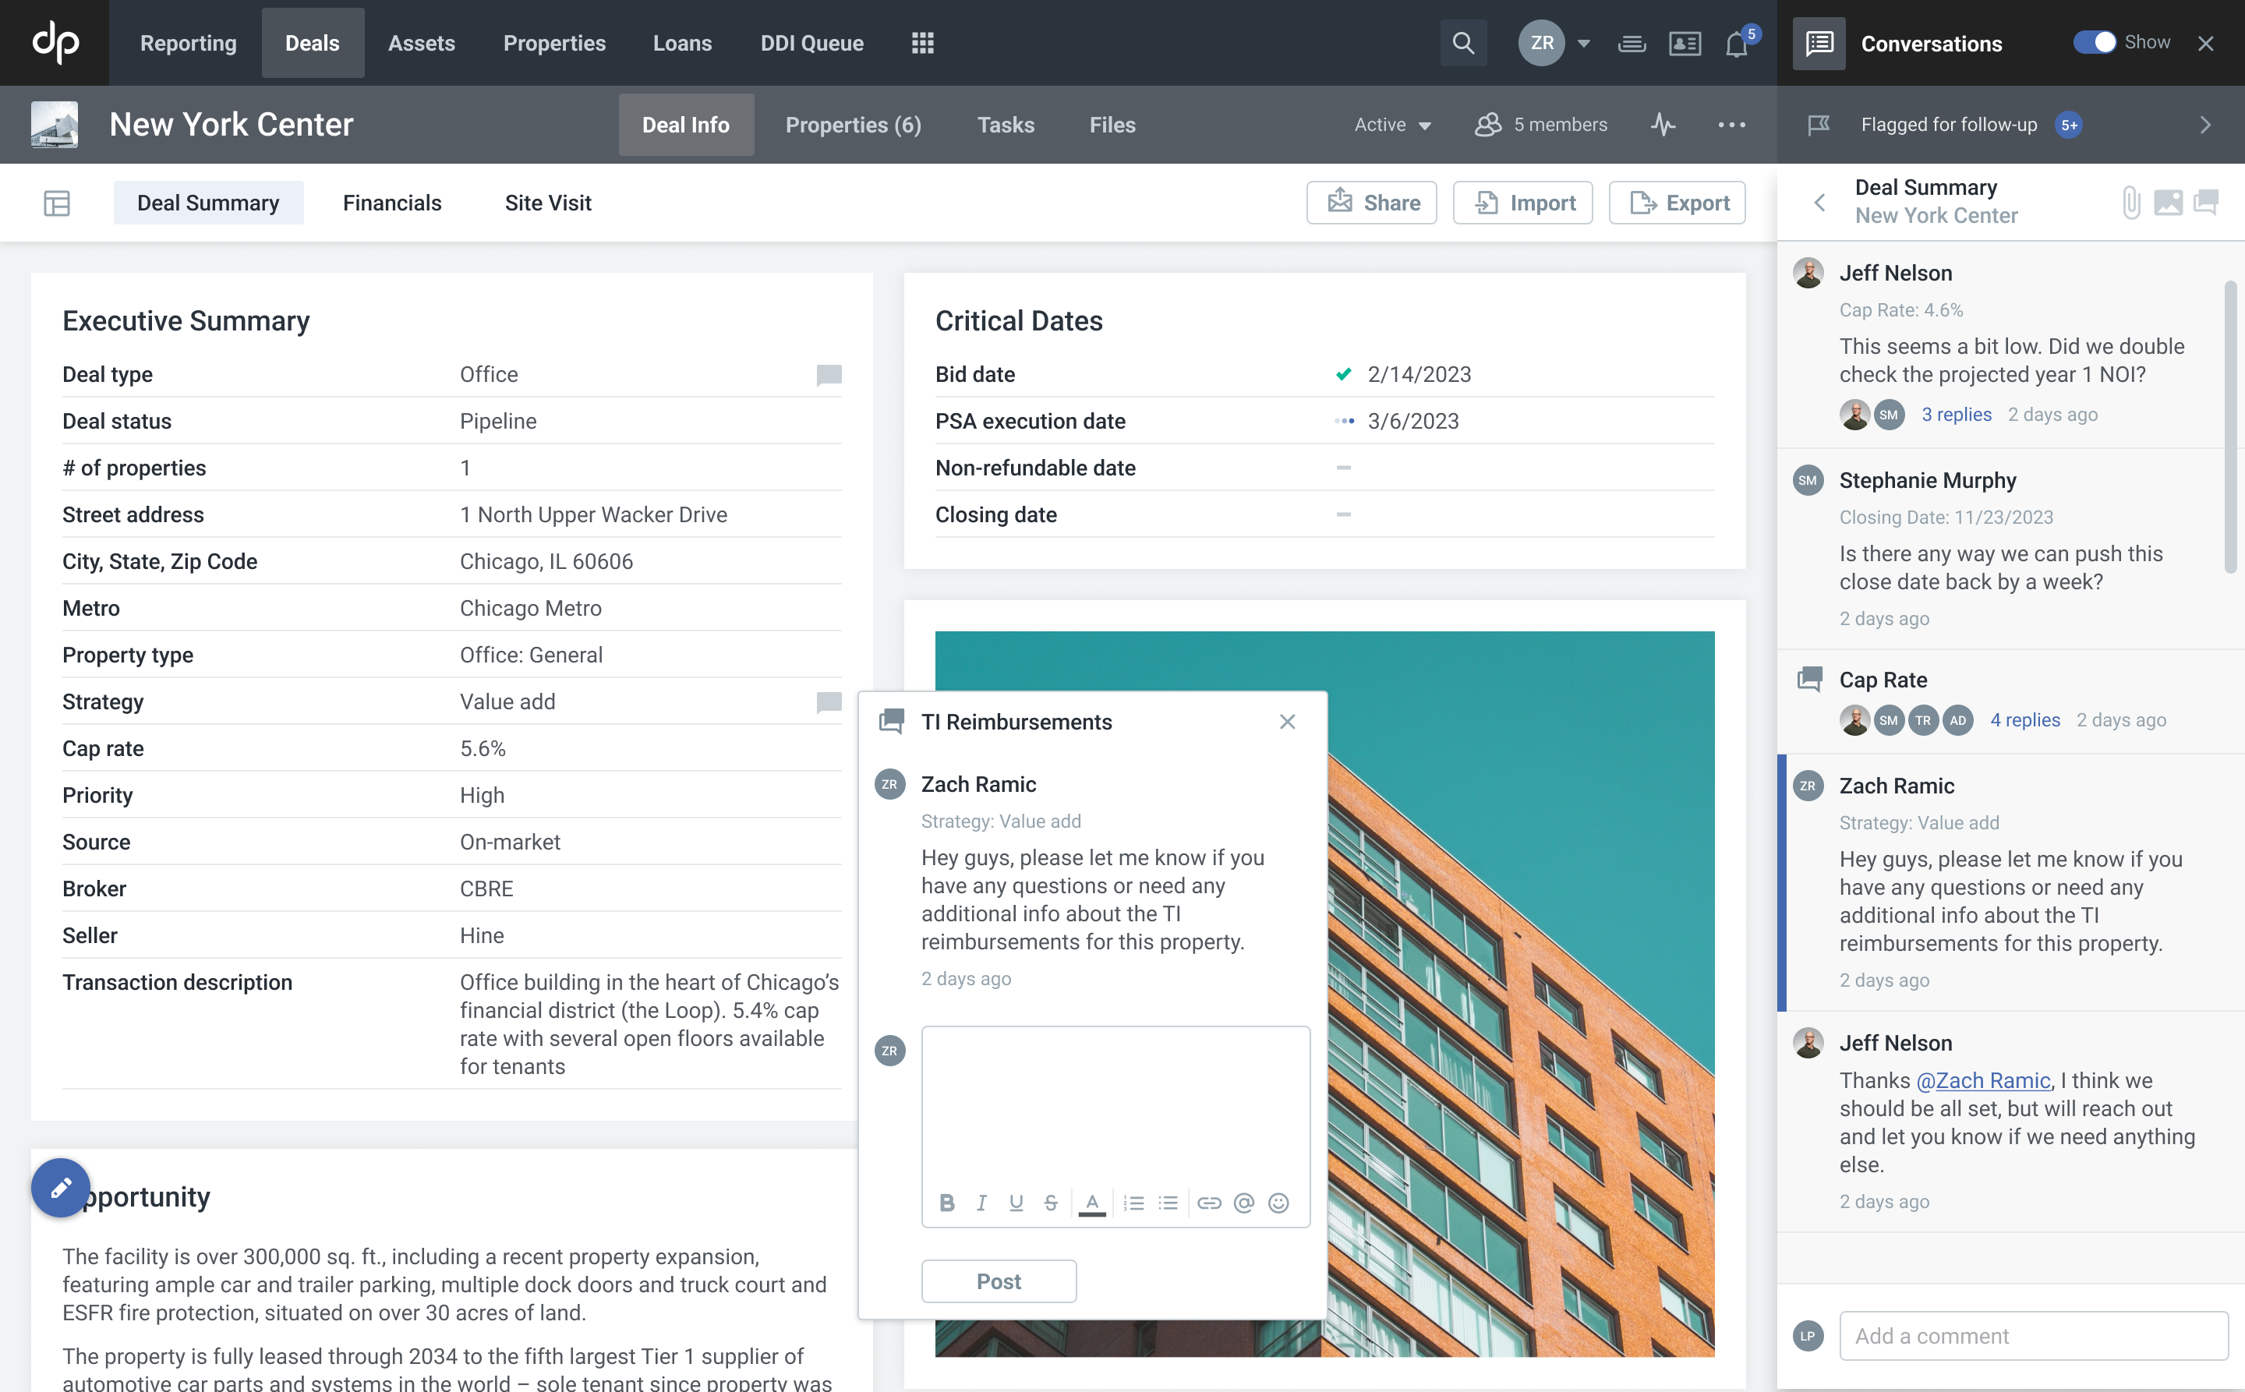Expand the Flagged for follow-up section
2245x1392 pixels.
2204,124
